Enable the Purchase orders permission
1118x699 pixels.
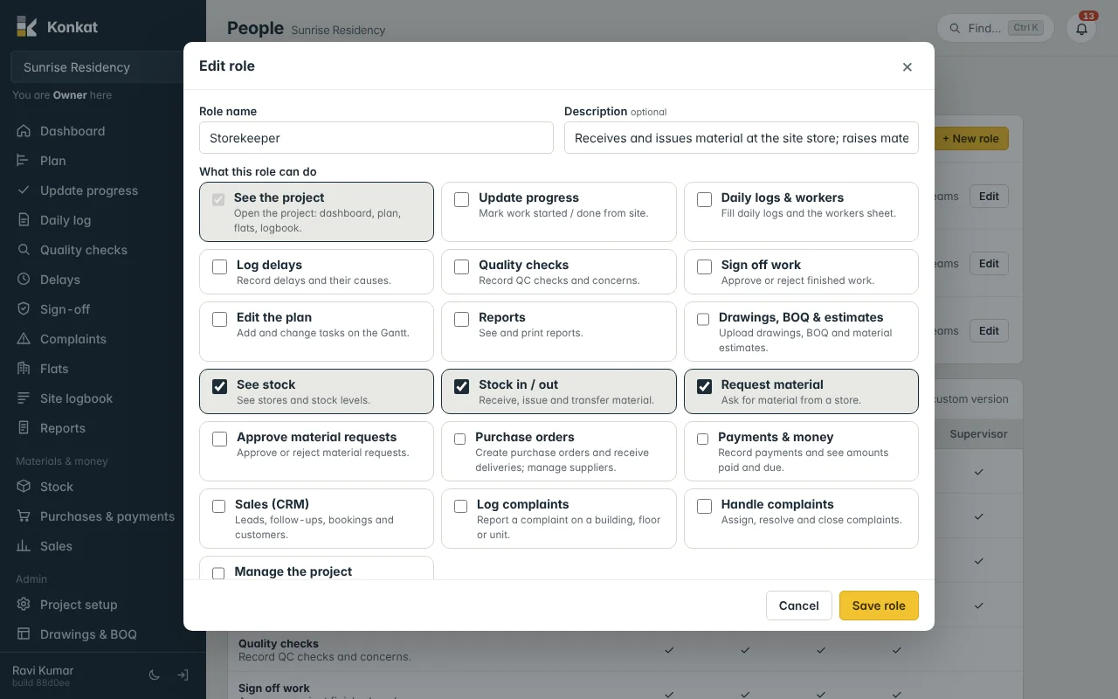click(460, 439)
